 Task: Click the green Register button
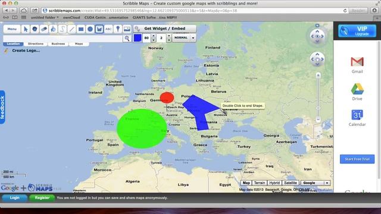[42, 198]
